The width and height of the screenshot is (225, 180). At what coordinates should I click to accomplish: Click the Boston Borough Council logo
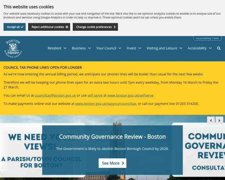(x=13, y=48)
